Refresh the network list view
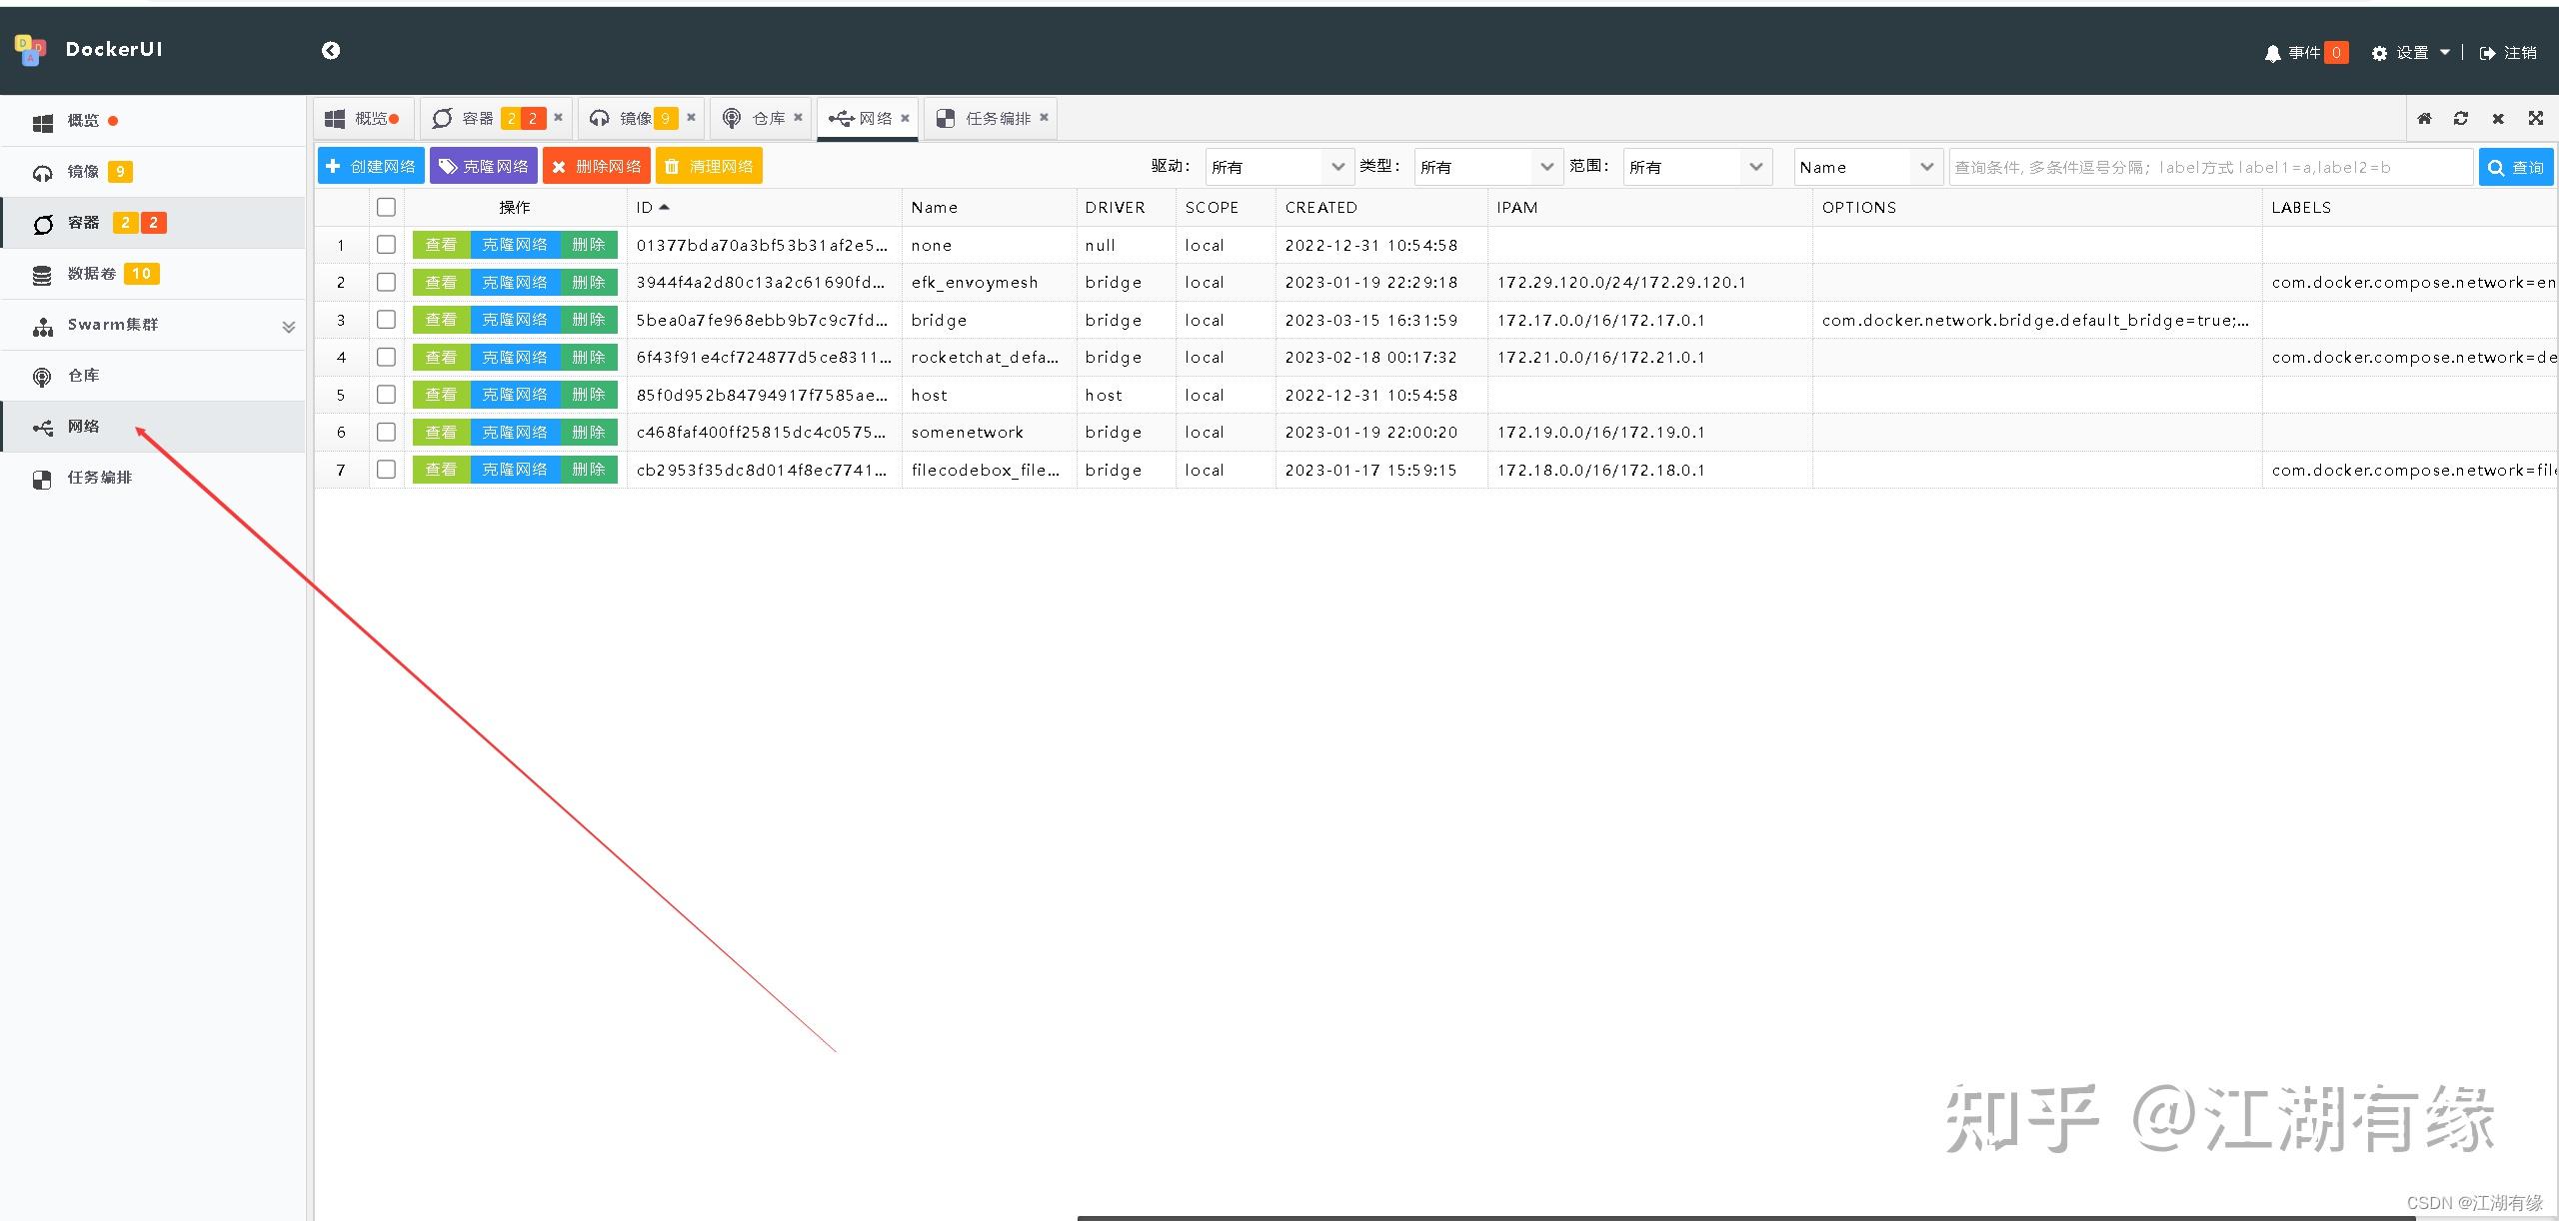This screenshot has height=1221, width=2559. [2462, 118]
